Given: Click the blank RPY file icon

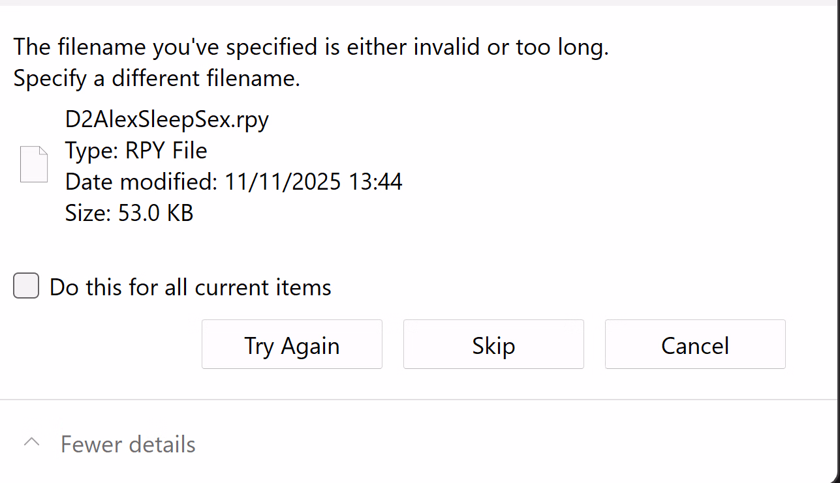Looking at the screenshot, I should (x=34, y=164).
